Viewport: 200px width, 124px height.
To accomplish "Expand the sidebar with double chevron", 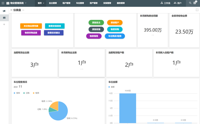I will point(11,10).
